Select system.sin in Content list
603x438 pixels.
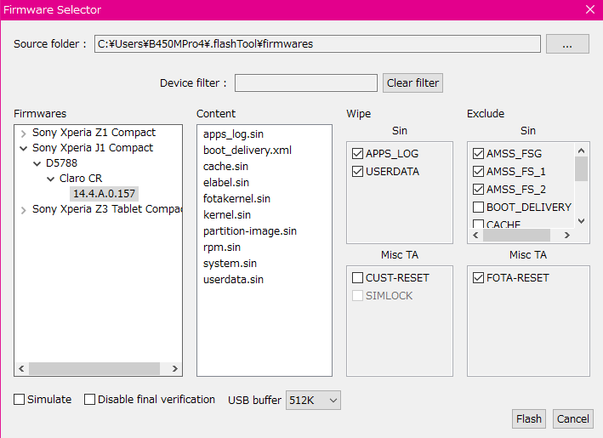click(230, 263)
